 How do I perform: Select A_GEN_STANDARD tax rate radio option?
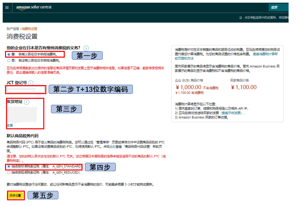coord(9,166)
